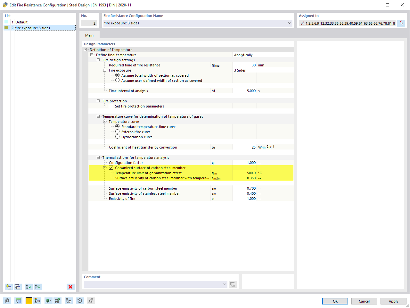Screen dimensions: 410x308
Task: Enable Set fire protection parameters
Action: [x=111, y=106]
